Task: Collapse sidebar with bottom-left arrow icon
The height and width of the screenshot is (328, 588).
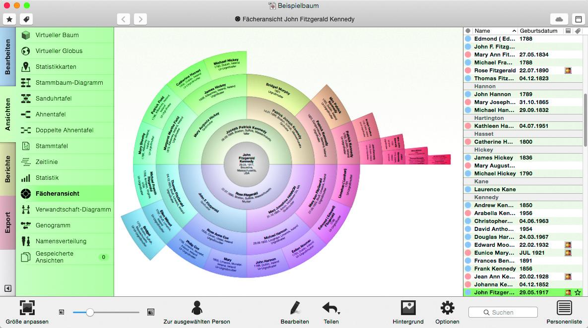Action: click(x=8, y=288)
